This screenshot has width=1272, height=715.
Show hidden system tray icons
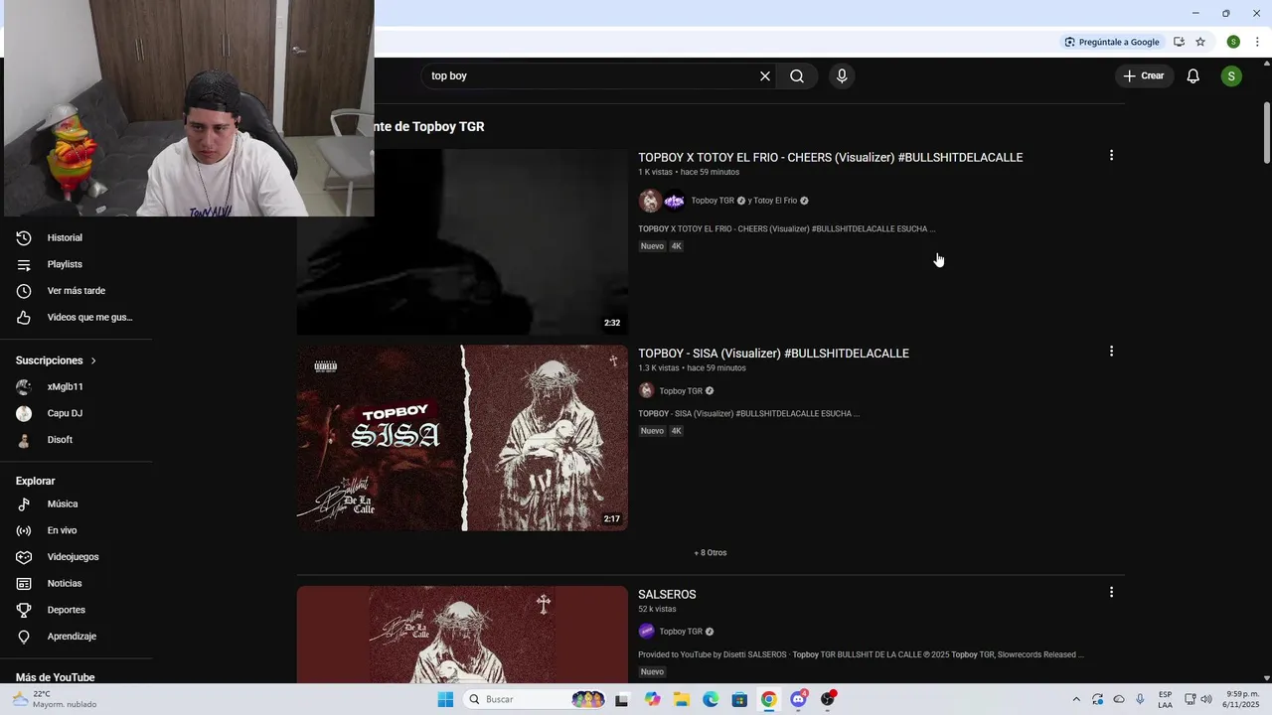1076,699
